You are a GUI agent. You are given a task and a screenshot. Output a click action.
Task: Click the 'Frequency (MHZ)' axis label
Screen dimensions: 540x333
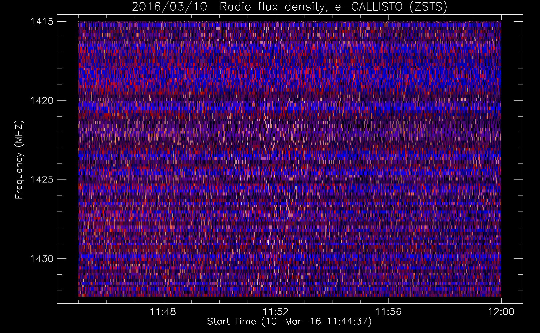(19, 160)
